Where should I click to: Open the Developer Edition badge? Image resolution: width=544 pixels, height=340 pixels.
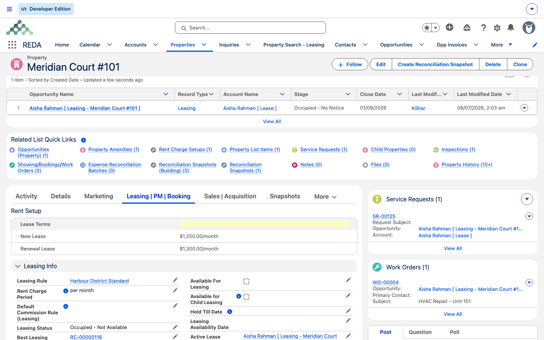[46, 9]
